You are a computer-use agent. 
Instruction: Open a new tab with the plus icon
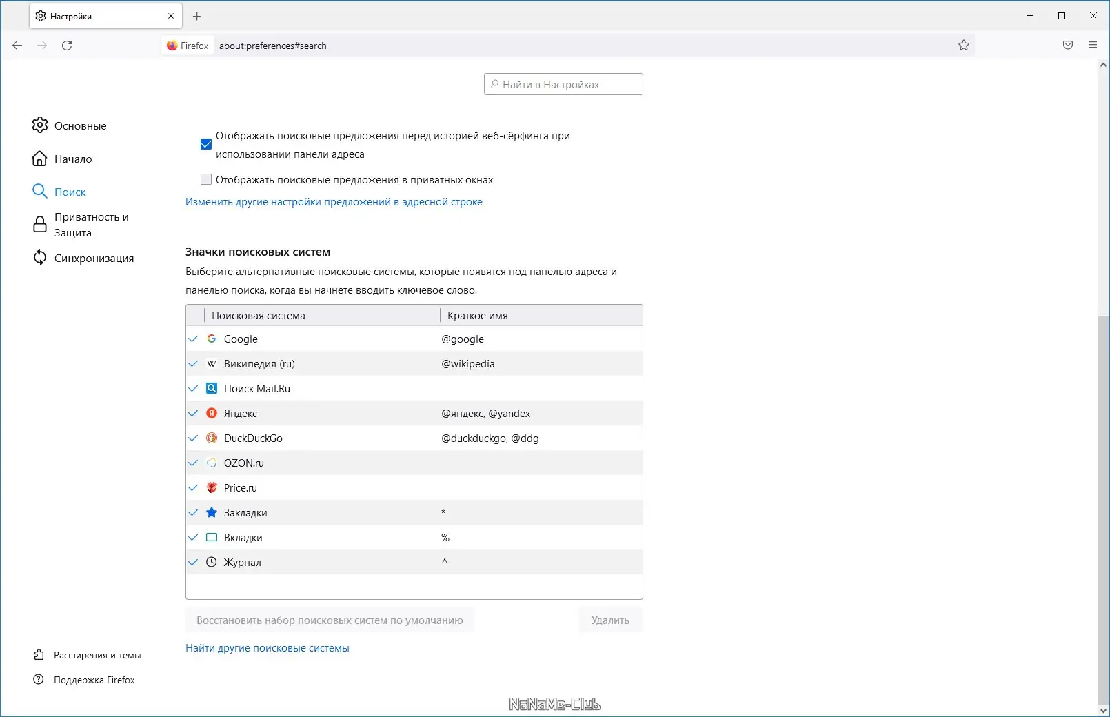point(197,16)
